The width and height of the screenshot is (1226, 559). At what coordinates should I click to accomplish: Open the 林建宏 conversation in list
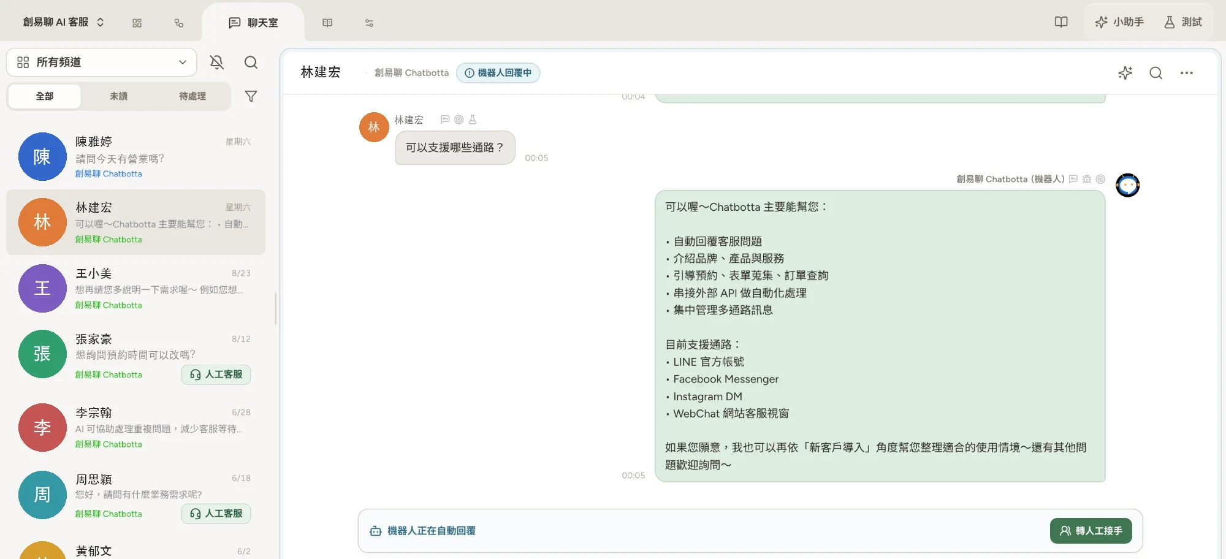click(135, 222)
